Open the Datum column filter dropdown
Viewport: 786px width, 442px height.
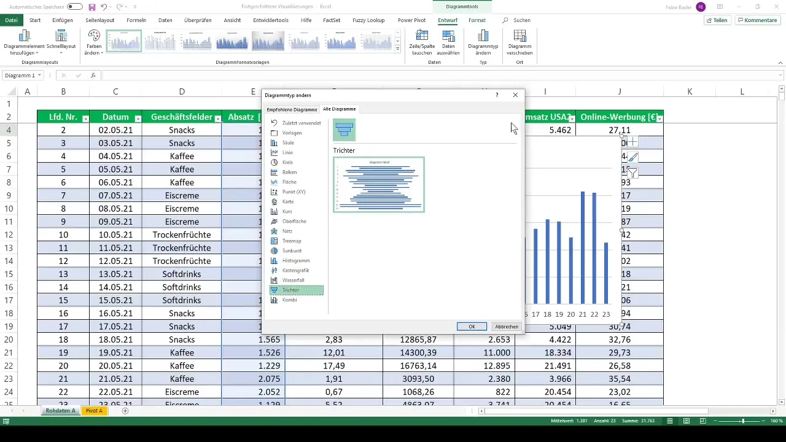coord(138,118)
